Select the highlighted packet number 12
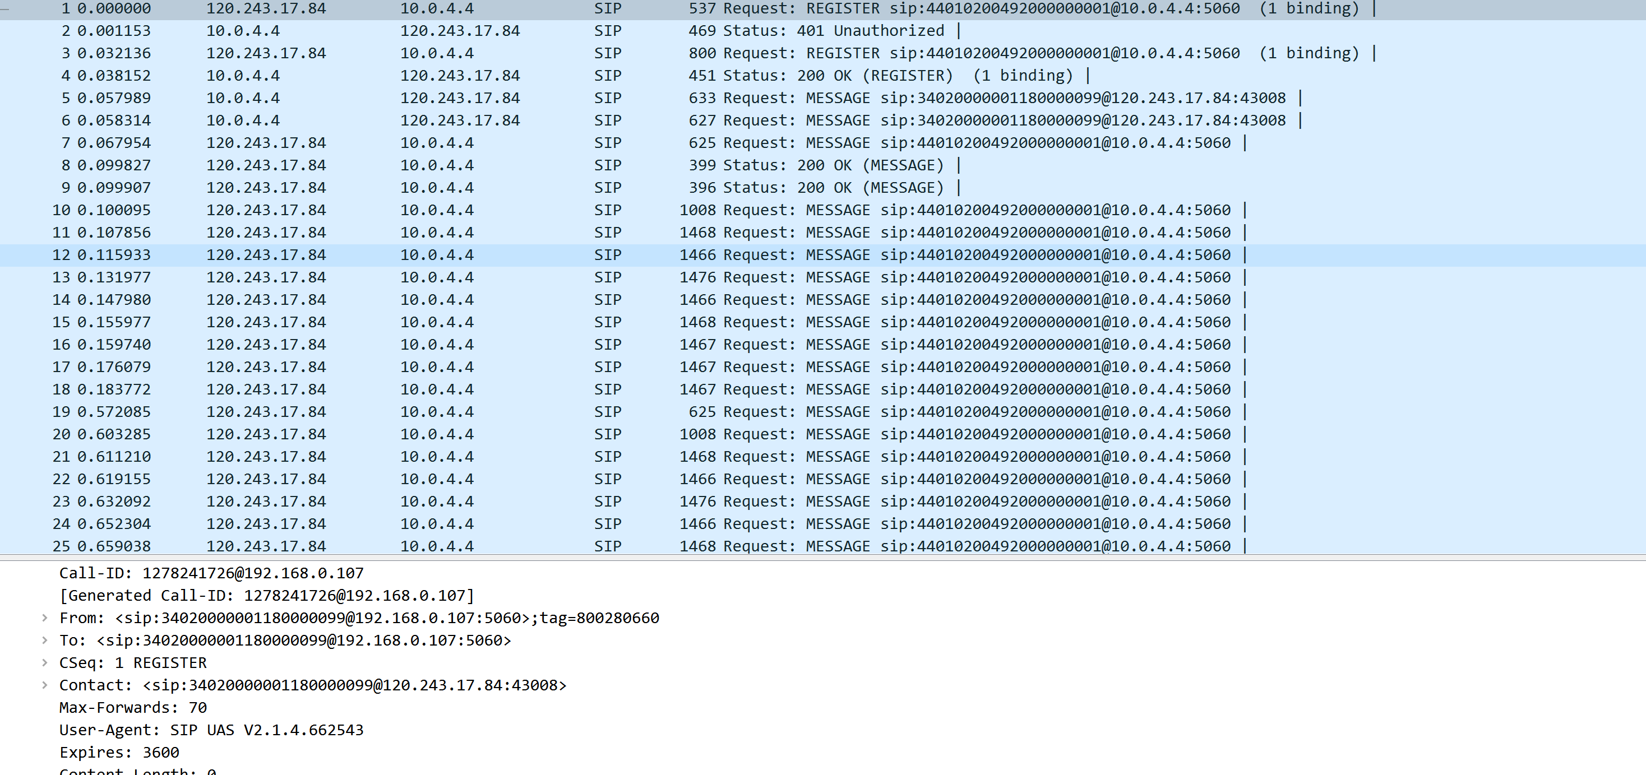Image resolution: width=1646 pixels, height=775 pixels. coord(383,254)
